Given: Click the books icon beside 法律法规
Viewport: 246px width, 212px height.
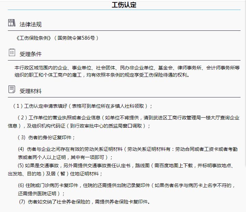Looking at the screenshot, I should point(12,23).
